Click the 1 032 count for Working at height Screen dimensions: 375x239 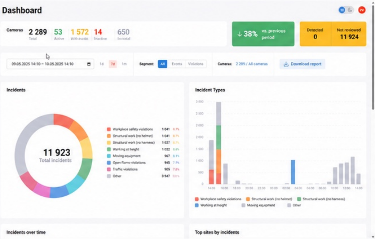pyautogui.click(x=166, y=149)
